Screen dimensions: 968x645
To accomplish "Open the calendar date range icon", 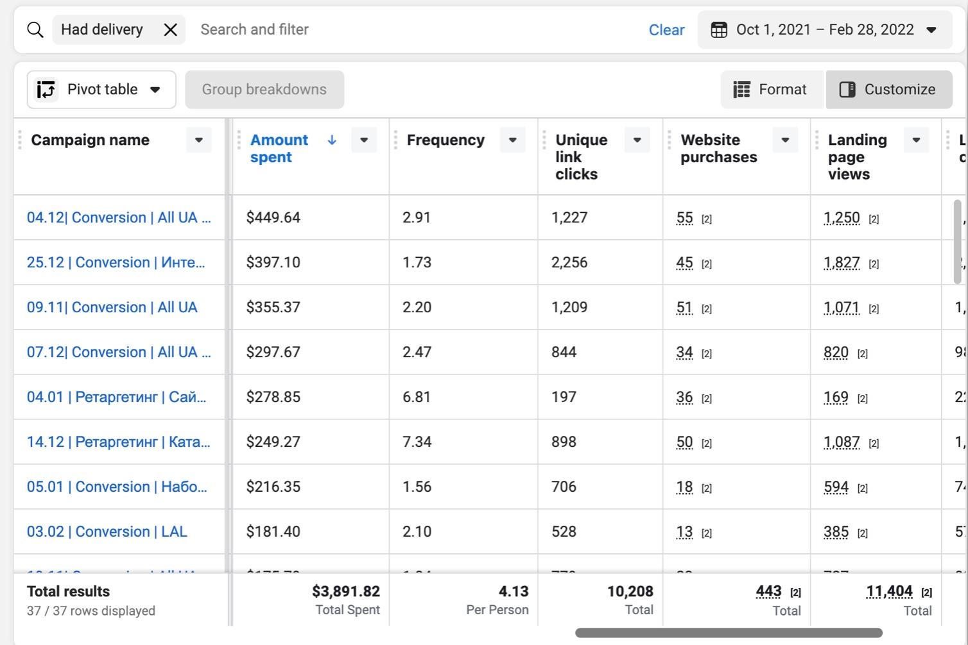I will [x=719, y=29].
